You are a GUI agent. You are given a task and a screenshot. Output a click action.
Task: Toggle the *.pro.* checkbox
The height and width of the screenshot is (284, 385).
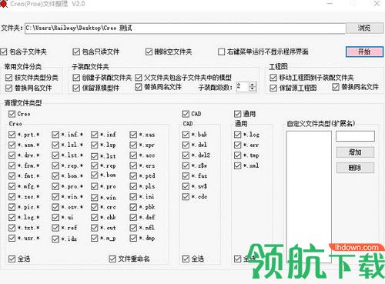pyautogui.click(x=55, y=186)
